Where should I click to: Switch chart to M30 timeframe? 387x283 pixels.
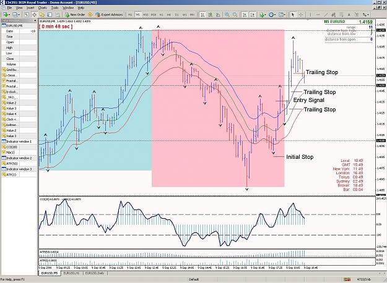[x=154, y=15]
